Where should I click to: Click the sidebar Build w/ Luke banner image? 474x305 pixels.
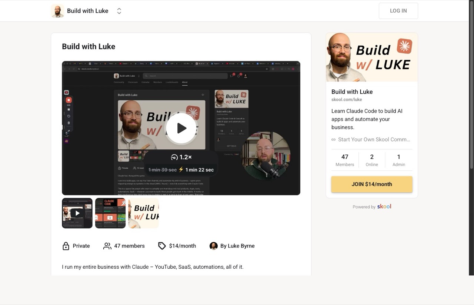(x=372, y=57)
